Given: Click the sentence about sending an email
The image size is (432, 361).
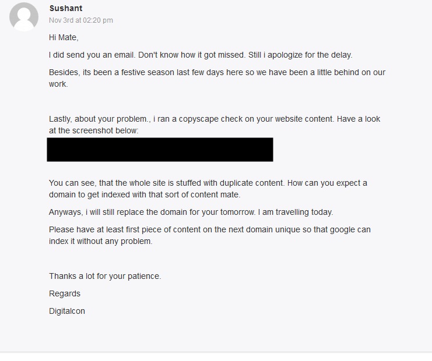Looking at the screenshot, I should pyautogui.click(x=201, y=55).
